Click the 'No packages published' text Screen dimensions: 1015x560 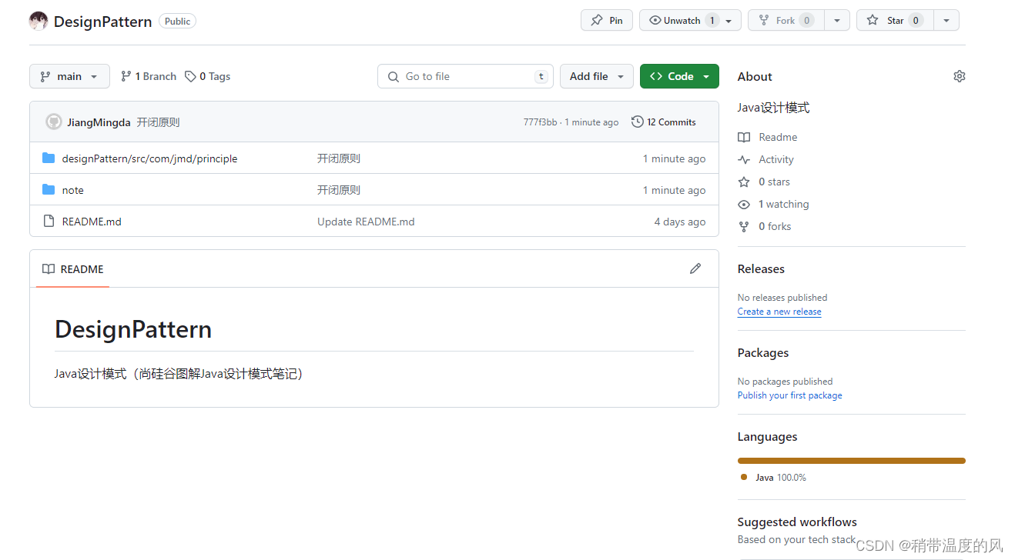pyautogui.click(x=785, y=382)
